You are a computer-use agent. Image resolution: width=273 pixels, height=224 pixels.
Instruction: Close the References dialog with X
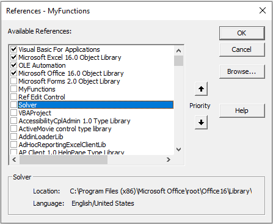[x=263, y=10]
